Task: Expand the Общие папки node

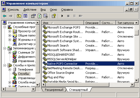Action: coord(10,35)
